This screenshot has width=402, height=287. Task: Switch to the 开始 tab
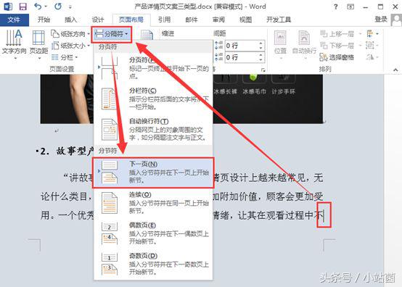[44, 20]
